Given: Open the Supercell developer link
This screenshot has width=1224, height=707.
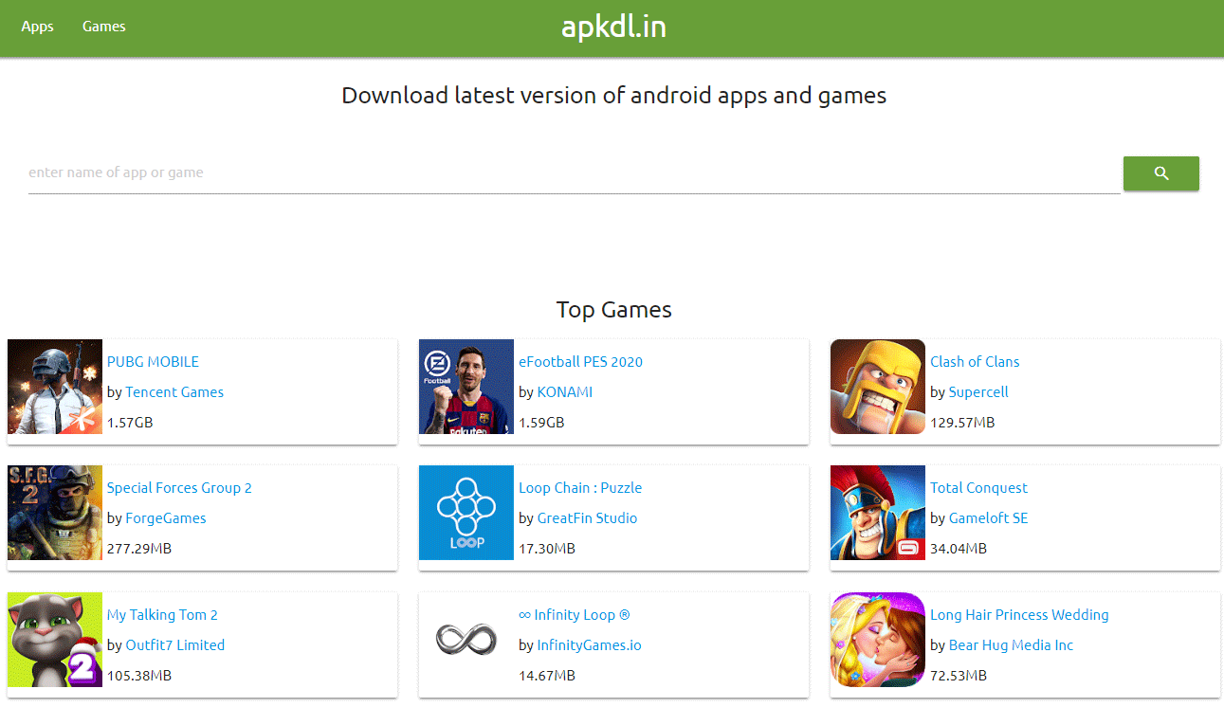Looking at the screenshot, I should 978,392.
